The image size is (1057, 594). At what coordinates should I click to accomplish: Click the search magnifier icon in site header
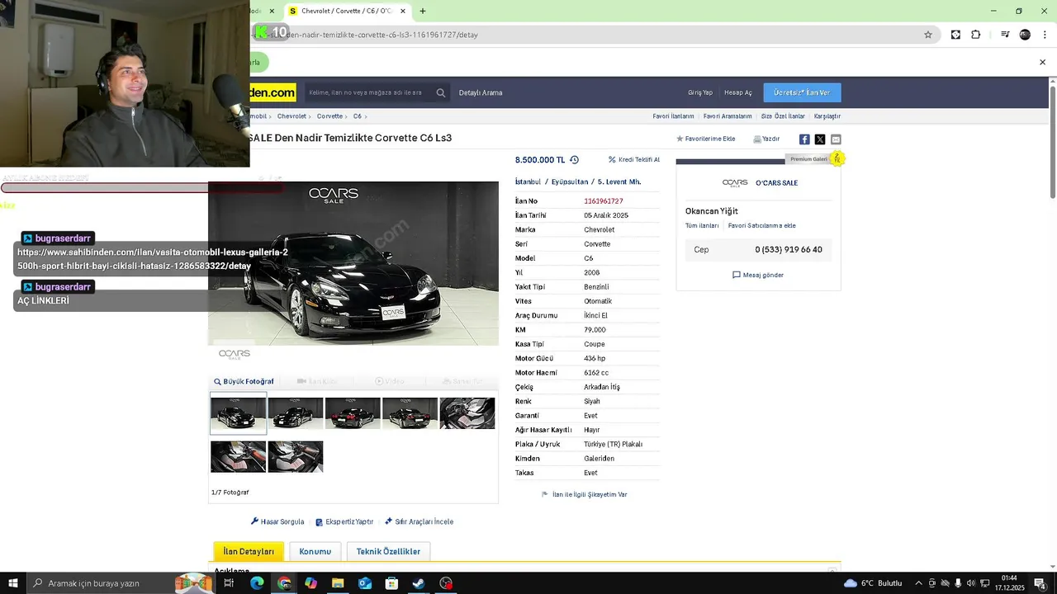coord(441,92)
